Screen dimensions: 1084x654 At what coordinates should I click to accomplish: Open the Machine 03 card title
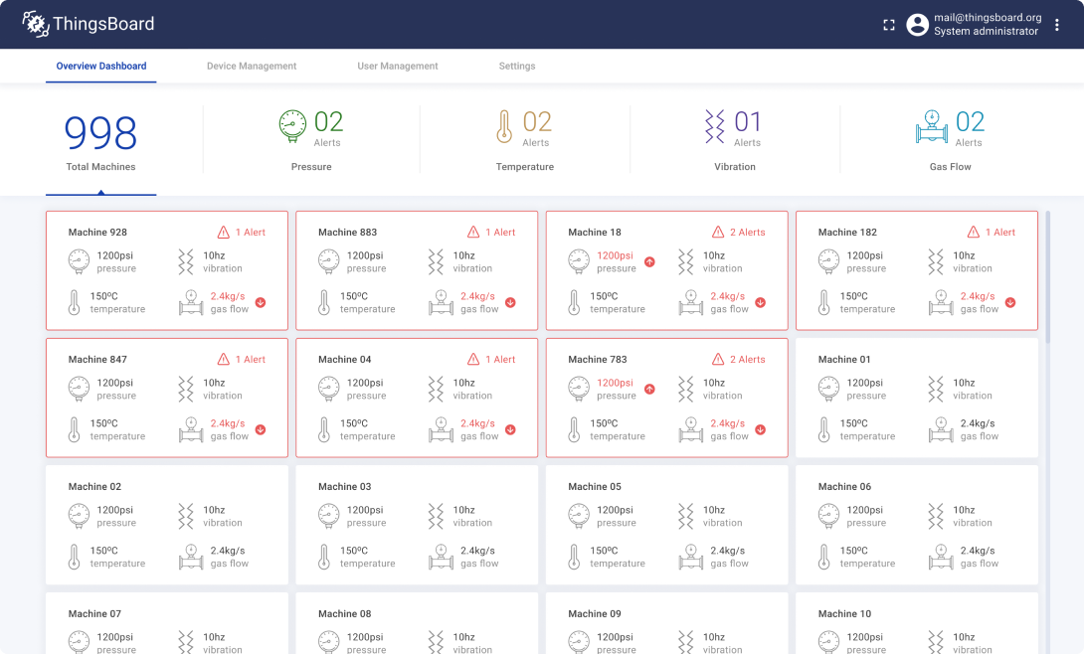(344, 486)
